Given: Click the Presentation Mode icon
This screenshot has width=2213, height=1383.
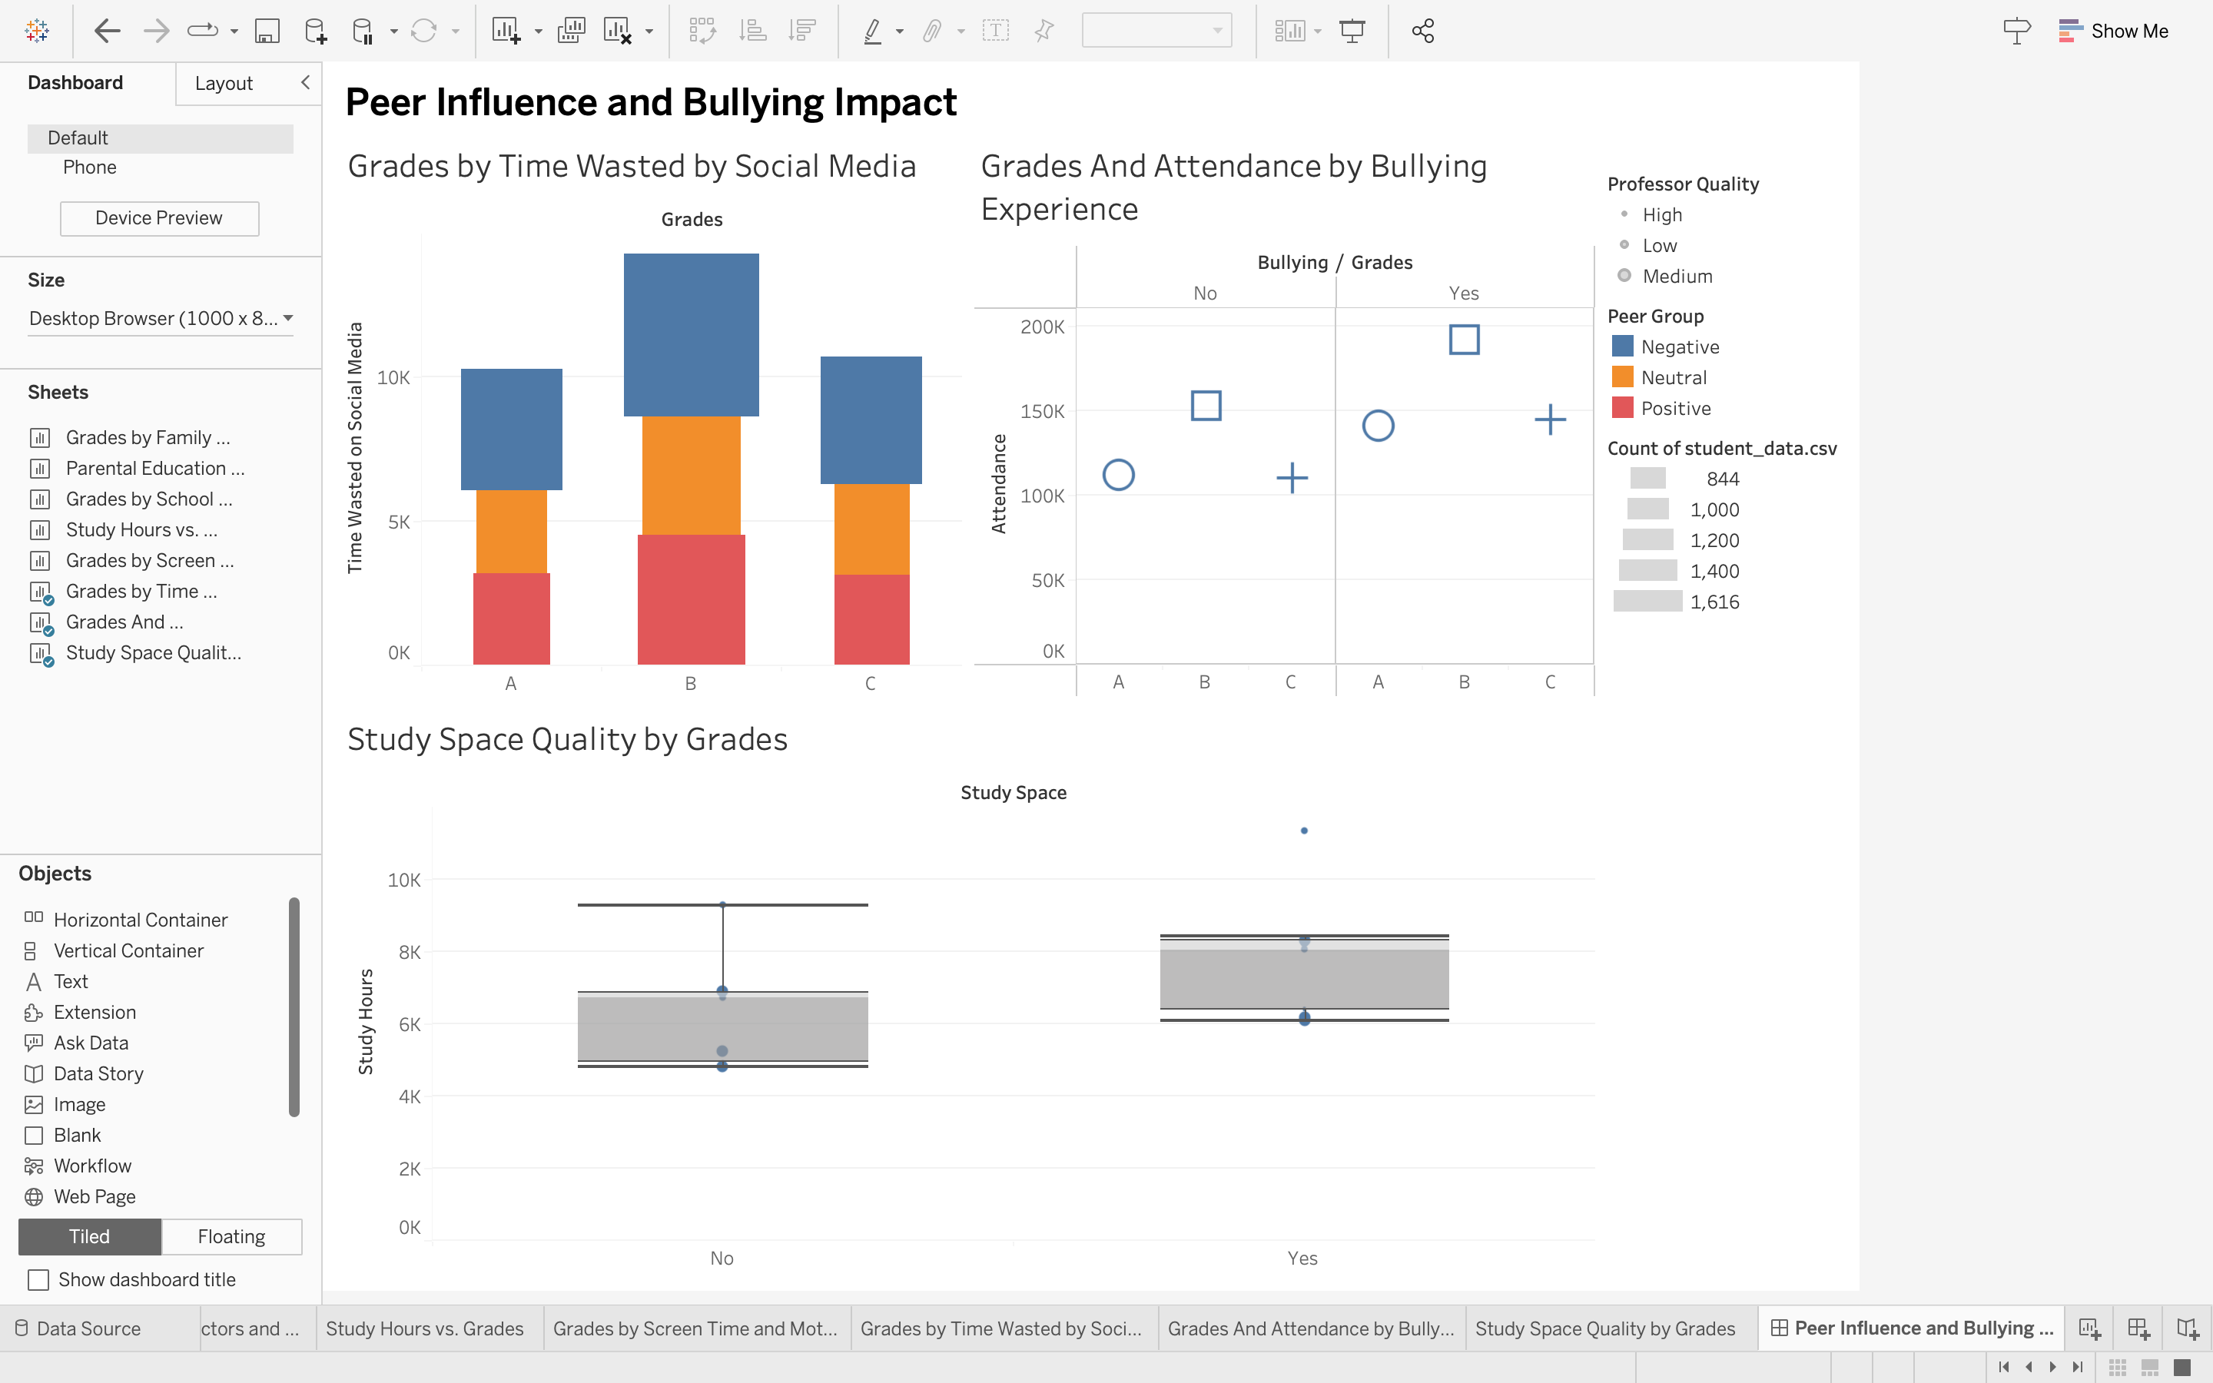Looking at the screenshot, I should pos(1352,31).
